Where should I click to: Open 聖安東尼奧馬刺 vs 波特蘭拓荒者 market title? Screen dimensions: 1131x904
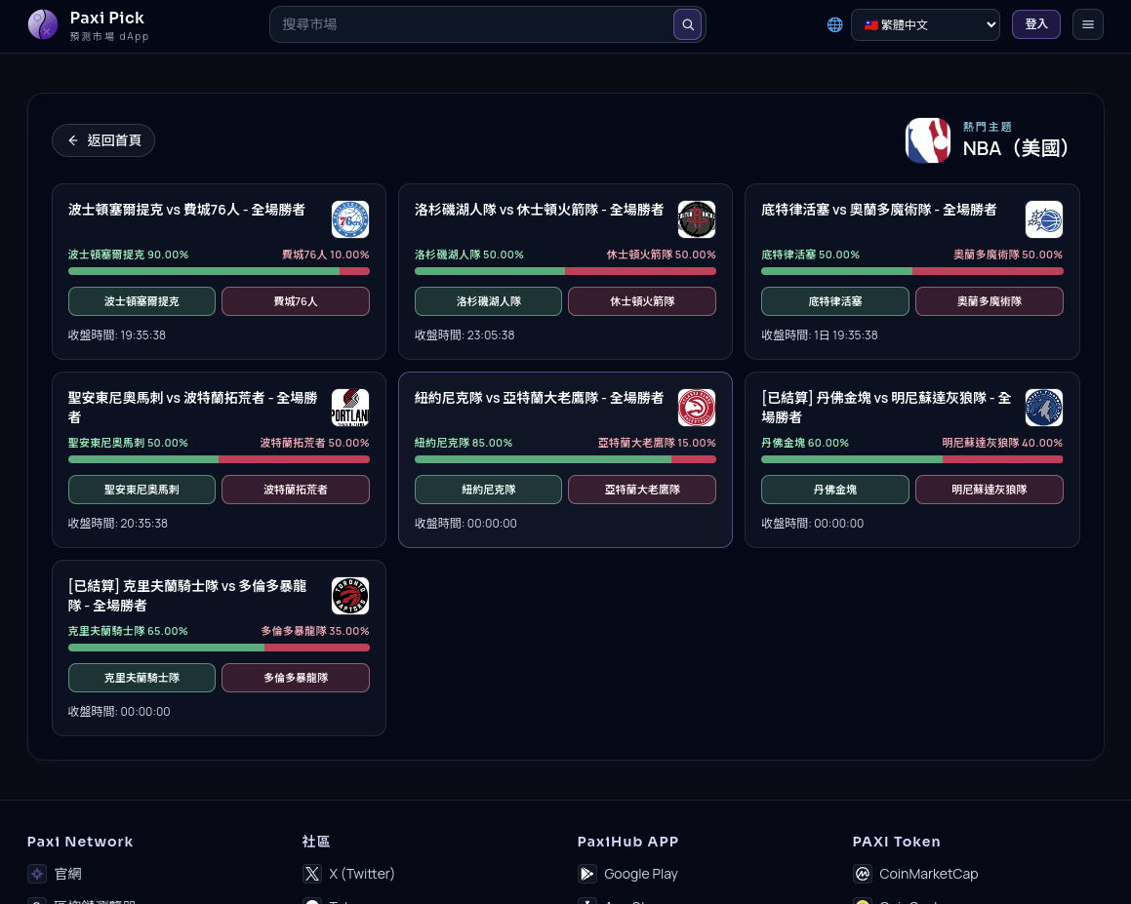click(192, 408)
